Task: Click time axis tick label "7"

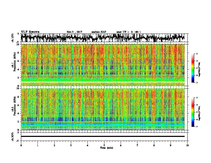Action: [x=137, y=145]
